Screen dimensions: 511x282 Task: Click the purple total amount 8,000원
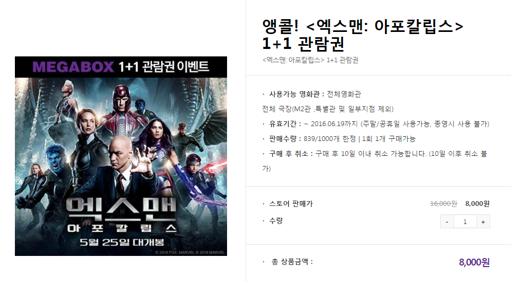[x=474, y=262]
